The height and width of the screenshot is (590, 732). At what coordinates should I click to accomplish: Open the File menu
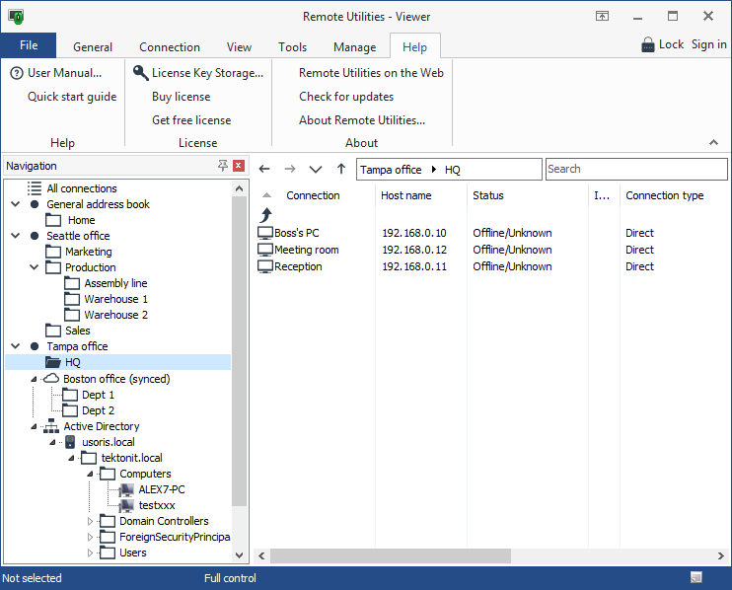[x=29, y=45]
